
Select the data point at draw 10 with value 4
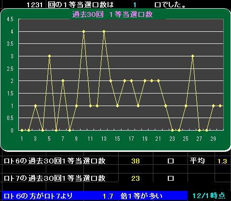(x=83, y=31)
